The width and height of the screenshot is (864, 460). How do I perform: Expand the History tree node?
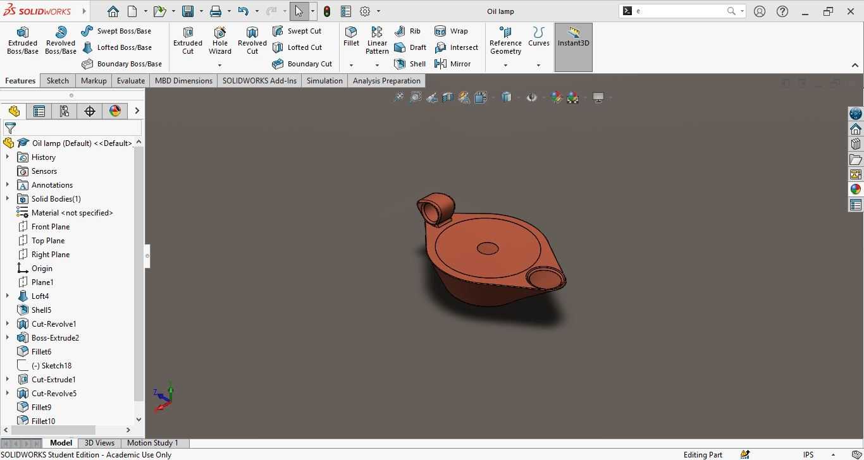8,157
